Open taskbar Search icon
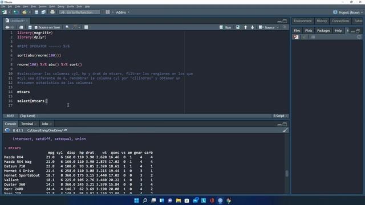Screen dimensions: 365x205 [145, 200]
